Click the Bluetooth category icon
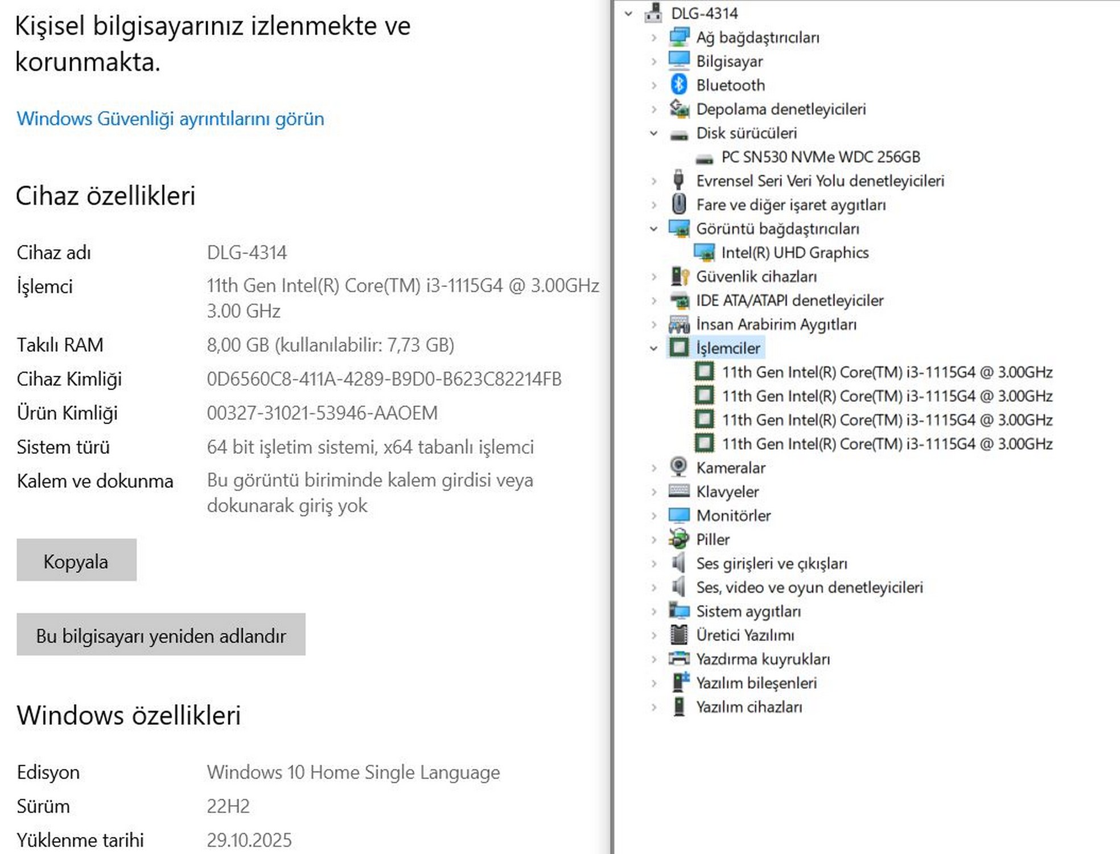The width and height of the screenshot is (1120, 854). point(678,85)
